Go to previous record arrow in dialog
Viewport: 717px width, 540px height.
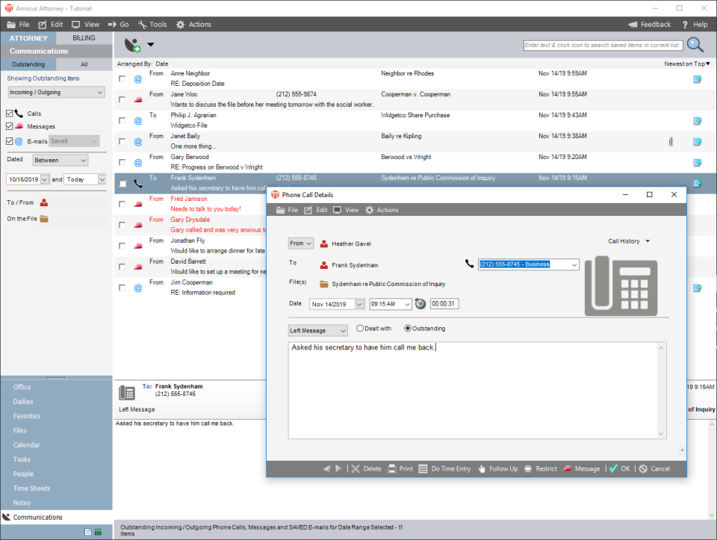tap(327, 468)
